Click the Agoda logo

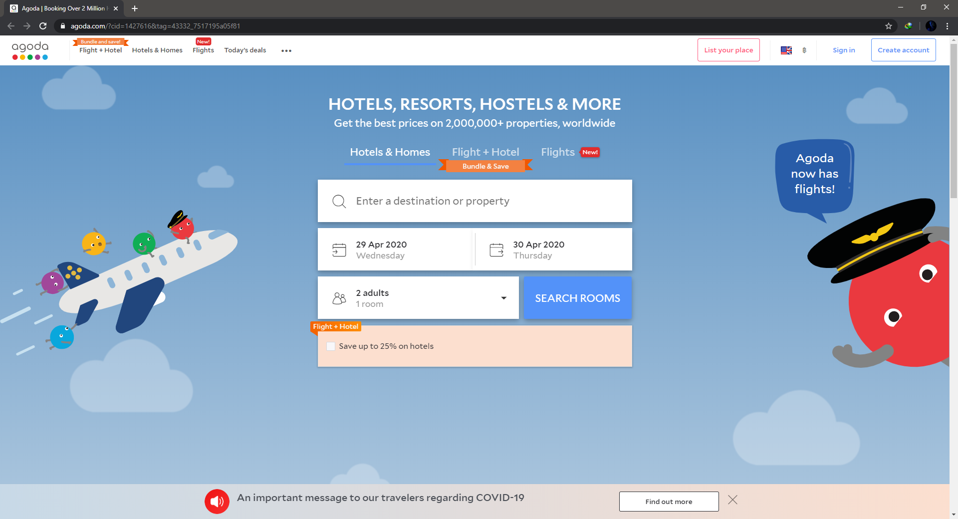point(30,50)
